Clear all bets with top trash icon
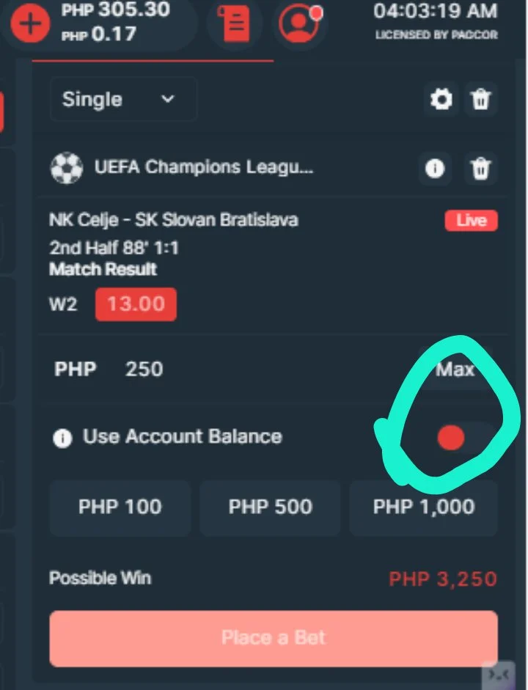This screenshot has width=528, height=690. (x=481, y=99)
